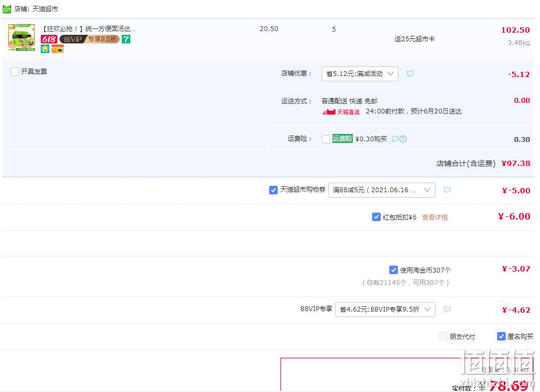Open the instant noodle product thumbnail
The height and width of the screenshot is (392, 540).
click(x=21, y=37)
